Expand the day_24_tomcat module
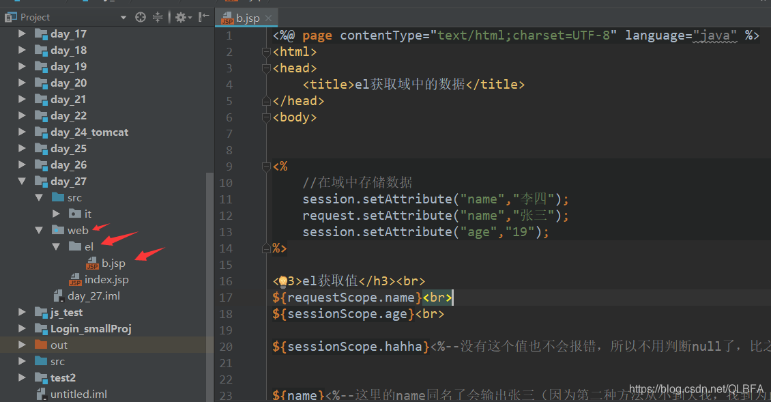The width and height of the screenshot is (771, 402). click(22, 132)
